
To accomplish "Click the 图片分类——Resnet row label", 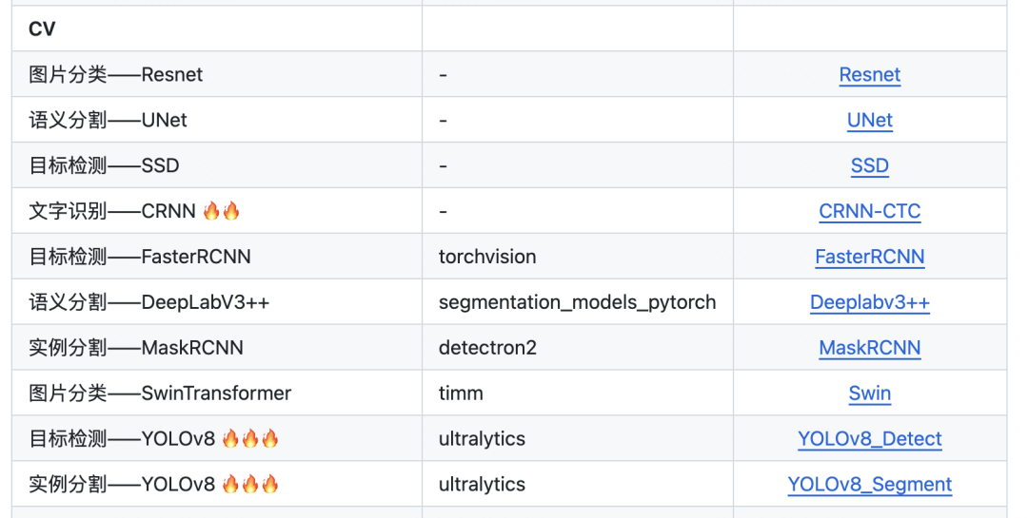I will click(x=116, y=75).
